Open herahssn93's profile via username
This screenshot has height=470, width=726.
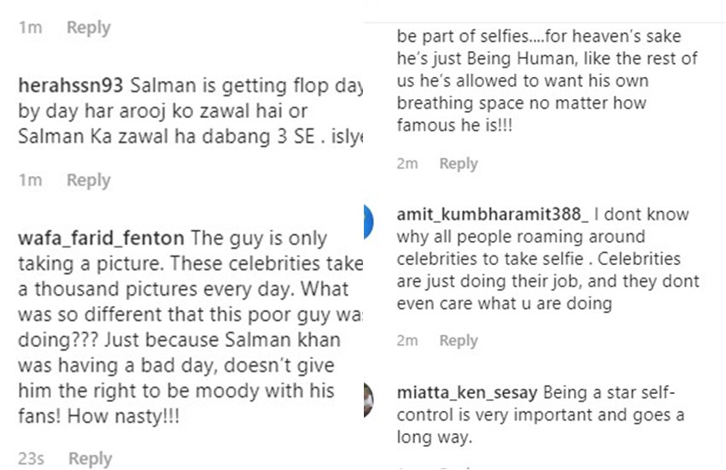(x=71, y=87)
